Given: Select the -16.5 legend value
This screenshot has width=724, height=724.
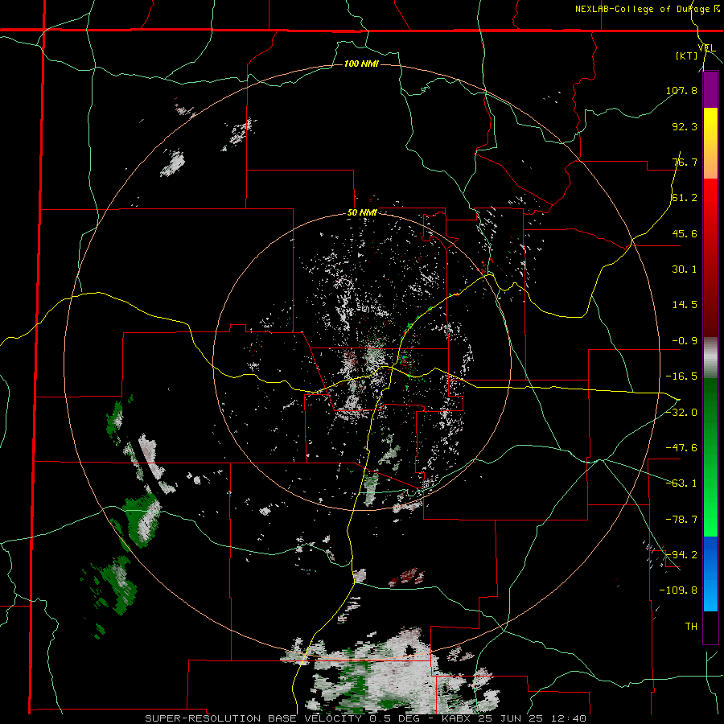Looking at the screenshot, I should pyautogui.click(x=681, y=376).
